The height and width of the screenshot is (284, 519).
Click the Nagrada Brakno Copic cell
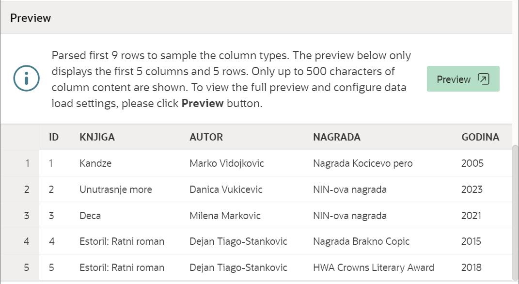click(x=361, y=241)
